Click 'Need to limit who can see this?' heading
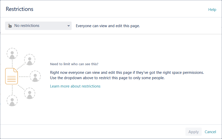This screenshot has height=139, width=222. [x=74, y=64]
